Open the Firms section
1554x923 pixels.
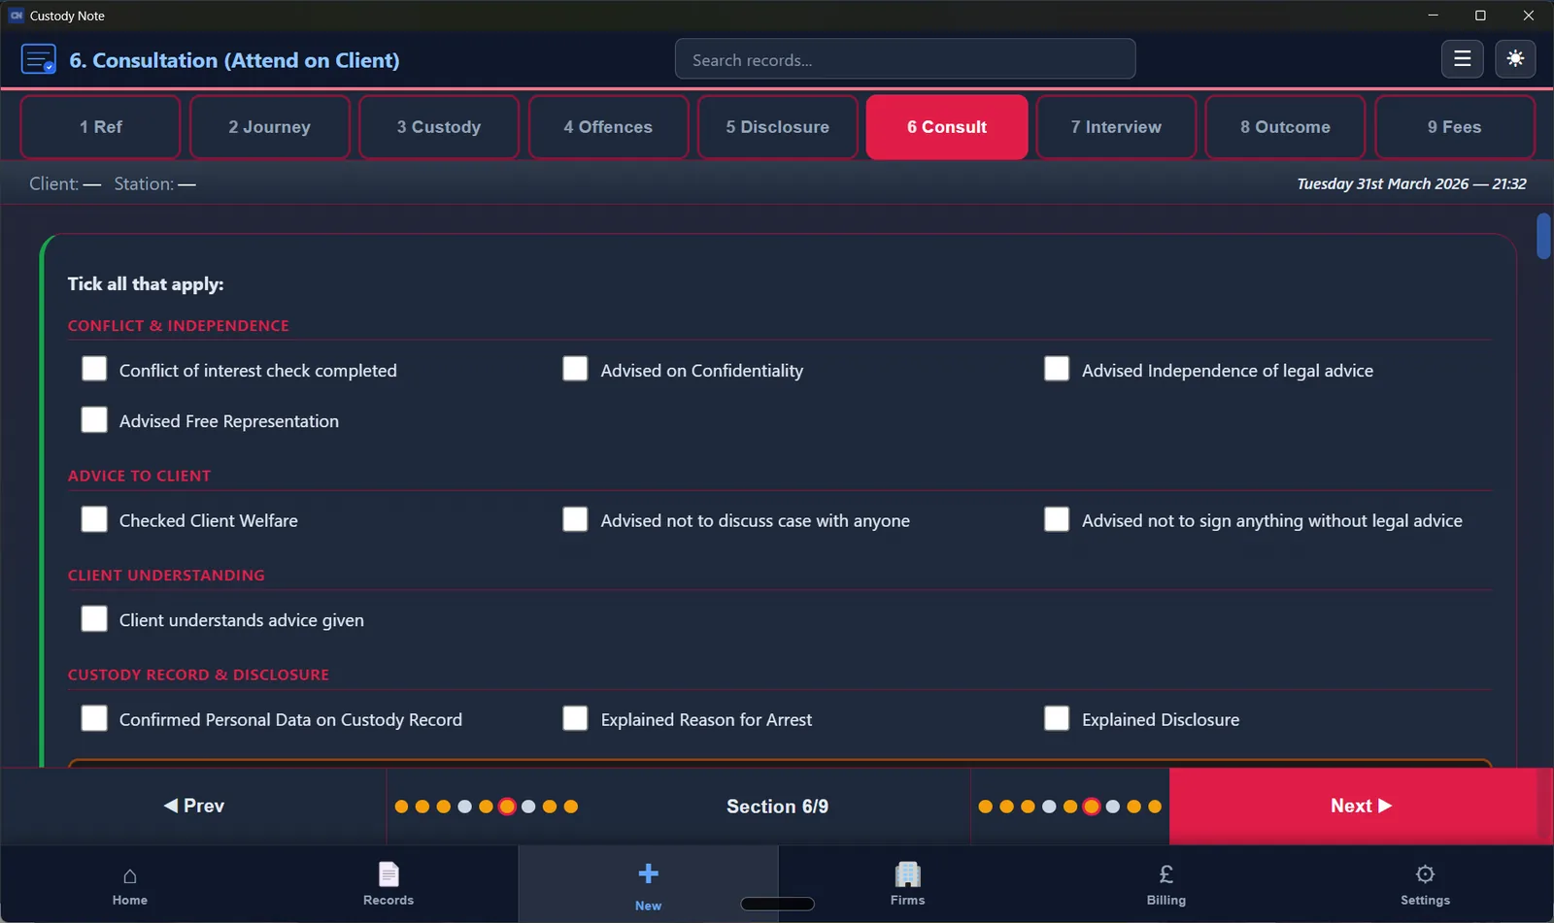(x=906, y=883)
